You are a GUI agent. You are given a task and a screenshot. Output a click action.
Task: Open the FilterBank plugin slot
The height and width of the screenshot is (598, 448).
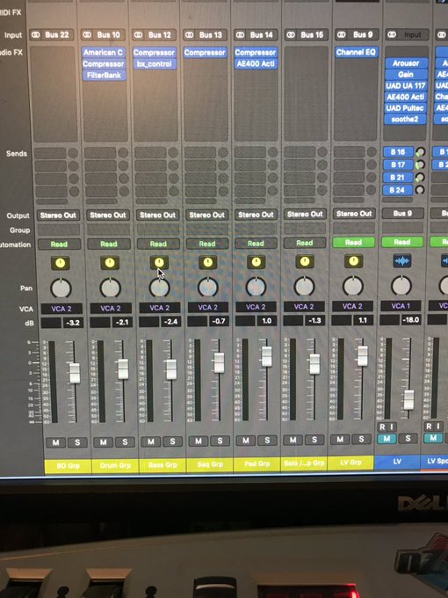104,75
